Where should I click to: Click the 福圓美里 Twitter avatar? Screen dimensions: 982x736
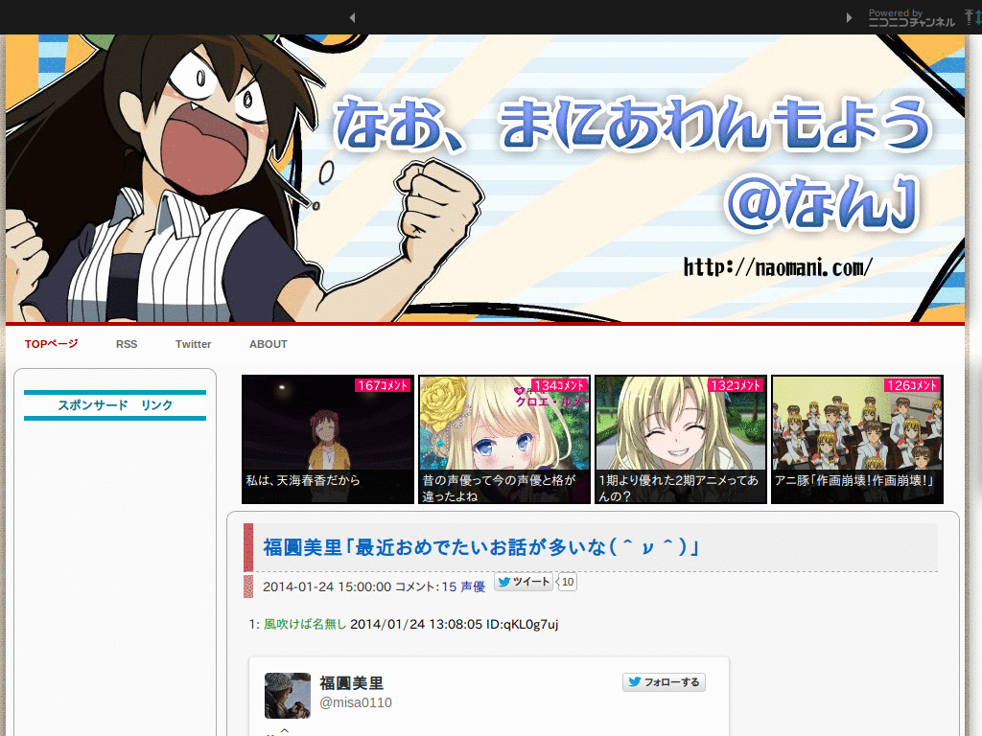click(288, 696)
